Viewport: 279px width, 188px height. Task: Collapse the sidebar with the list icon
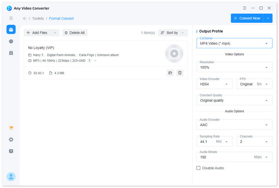[11, 18]
